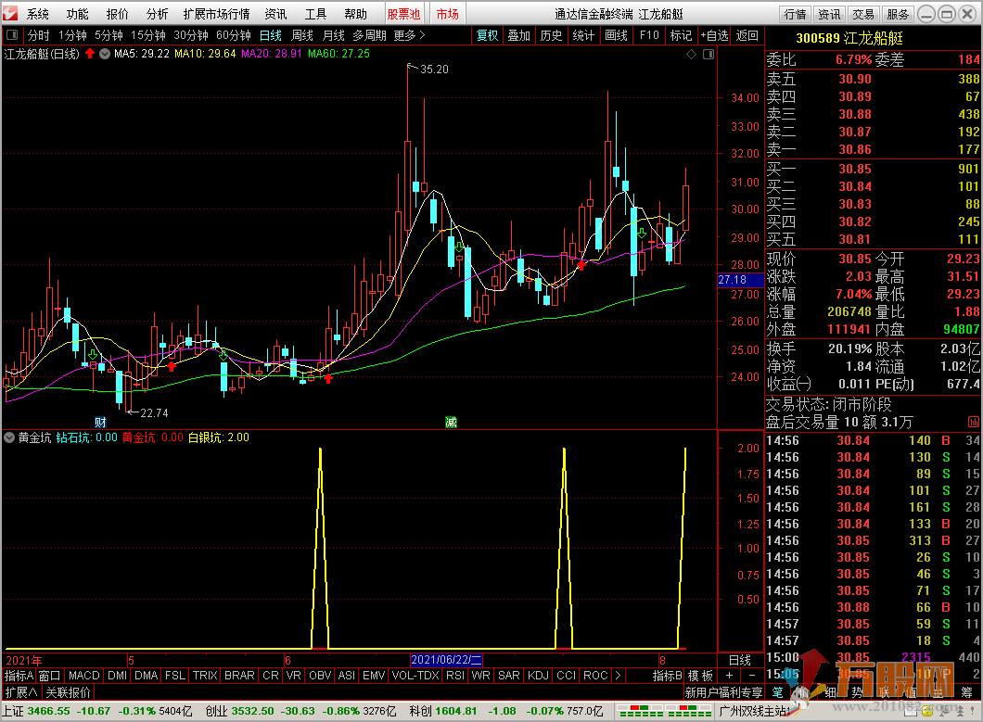
Task: Select the VOL-TDX indicator
Action: tap(415, 675)
